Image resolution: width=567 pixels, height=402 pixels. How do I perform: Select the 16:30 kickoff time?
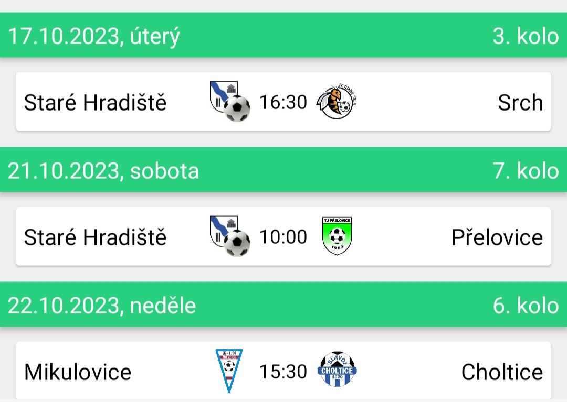283,102
